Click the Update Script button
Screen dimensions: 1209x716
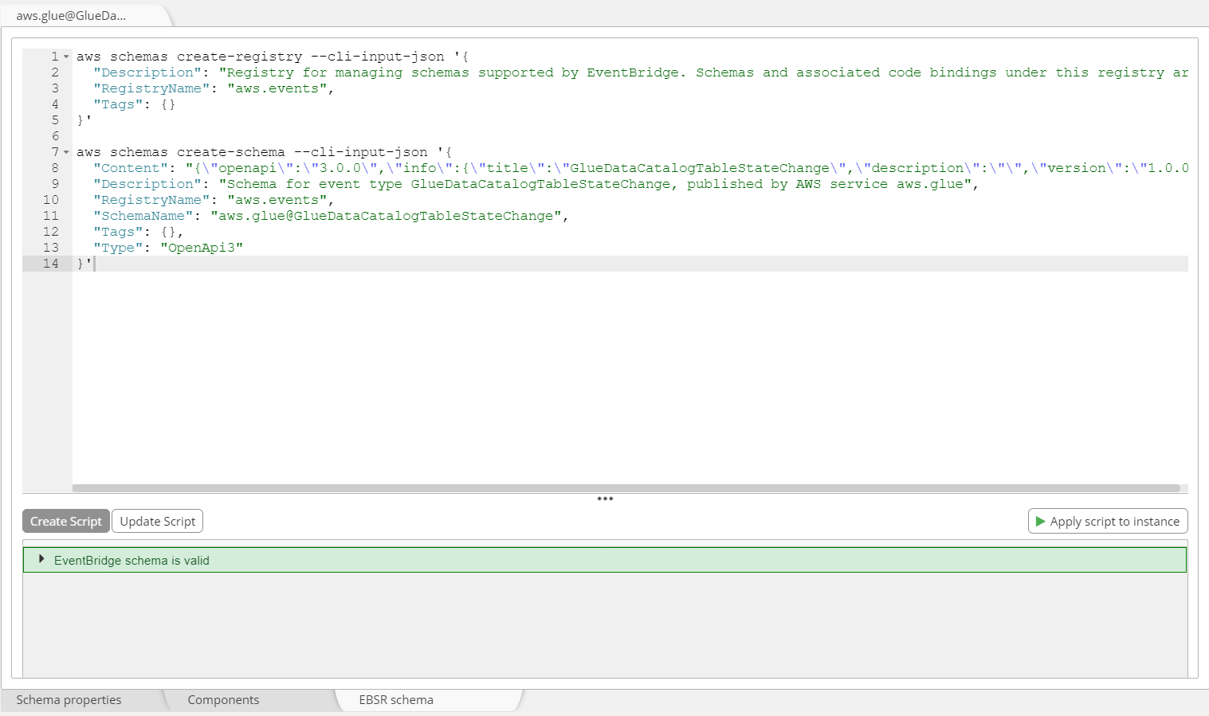pyautogui.click(x=157, y=521)
